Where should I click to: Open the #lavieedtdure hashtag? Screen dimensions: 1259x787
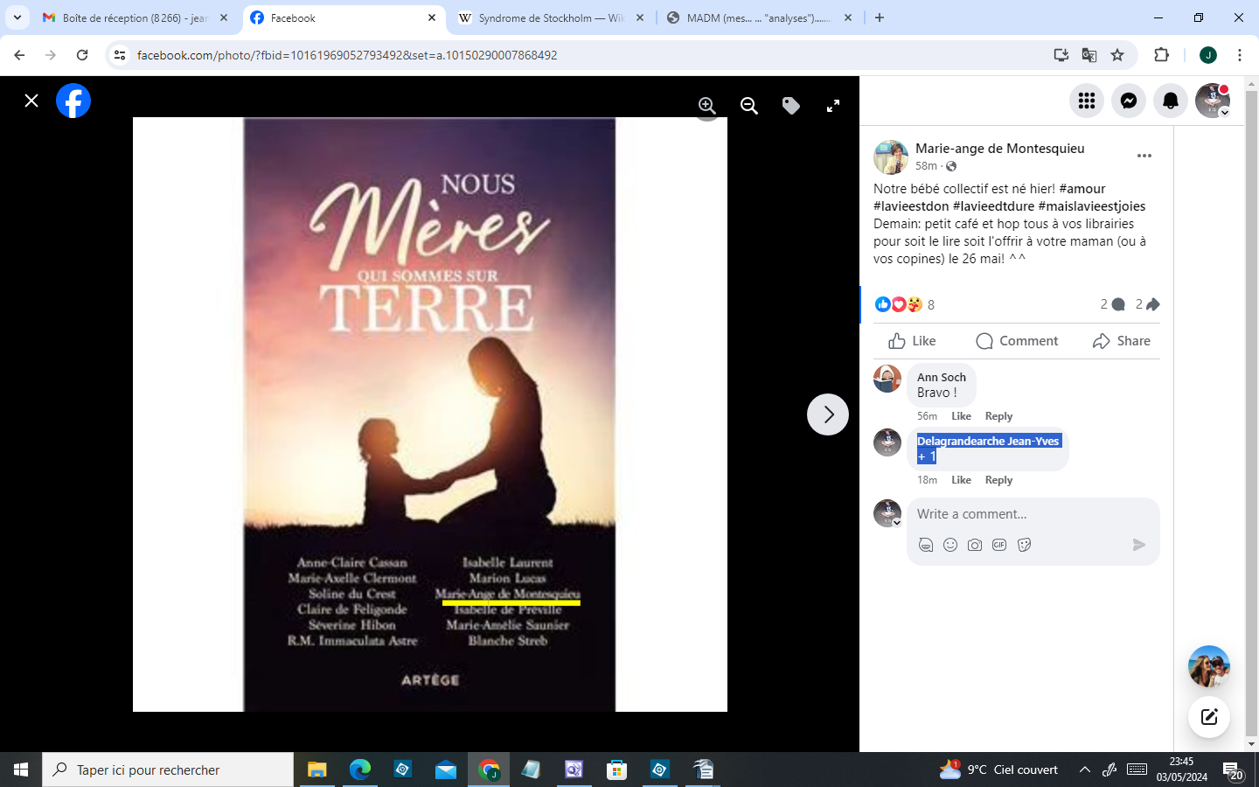point(993,206)
